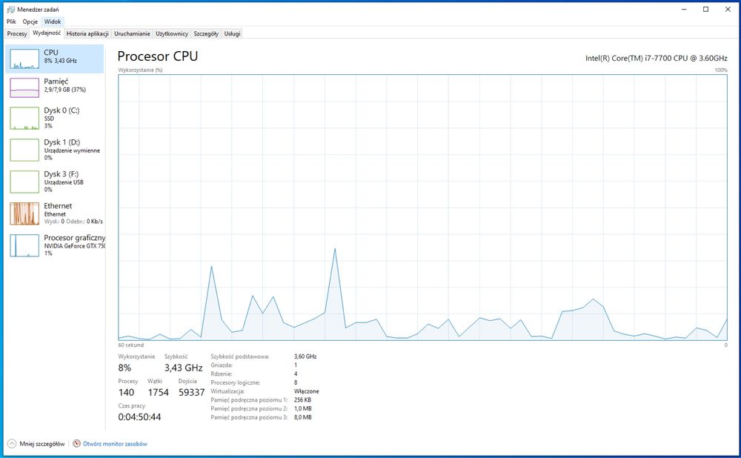Open the Ethernet network graph icon
Image resolution: width=741 pixels, height=458 pixels.
tap(24, 213)
